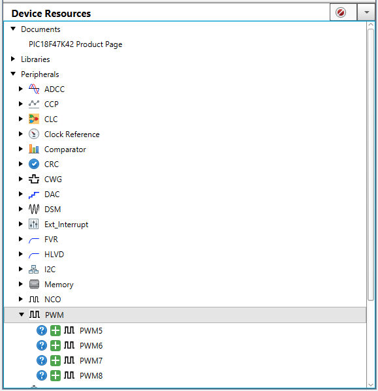Add PWM7 using its green plus icon

[55, 360]
